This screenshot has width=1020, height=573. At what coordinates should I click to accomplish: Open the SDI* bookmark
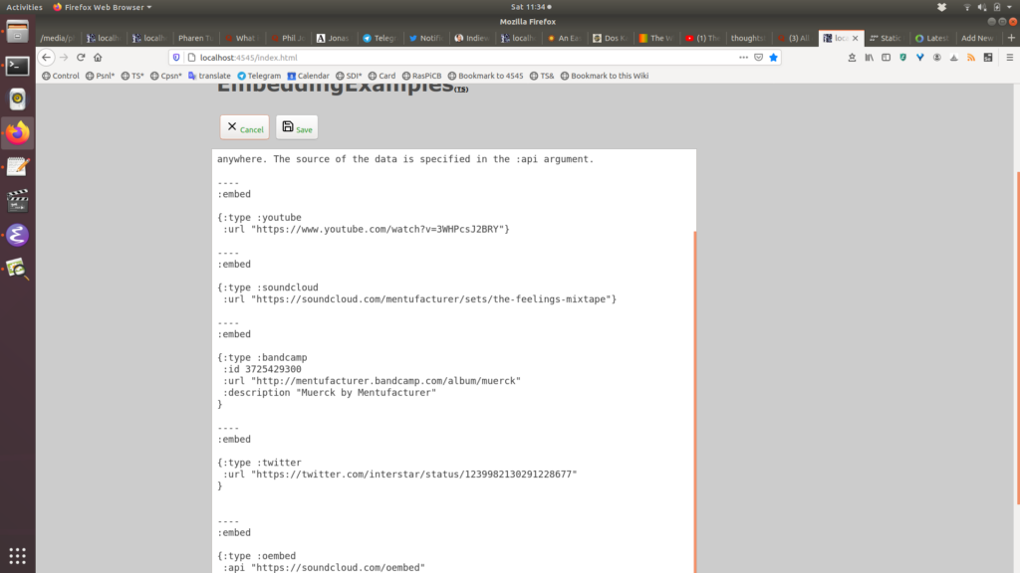pos(349,76)
